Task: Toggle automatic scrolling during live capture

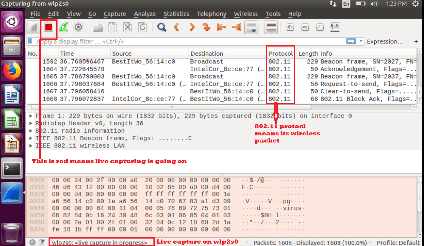Action: coord(251,27)
